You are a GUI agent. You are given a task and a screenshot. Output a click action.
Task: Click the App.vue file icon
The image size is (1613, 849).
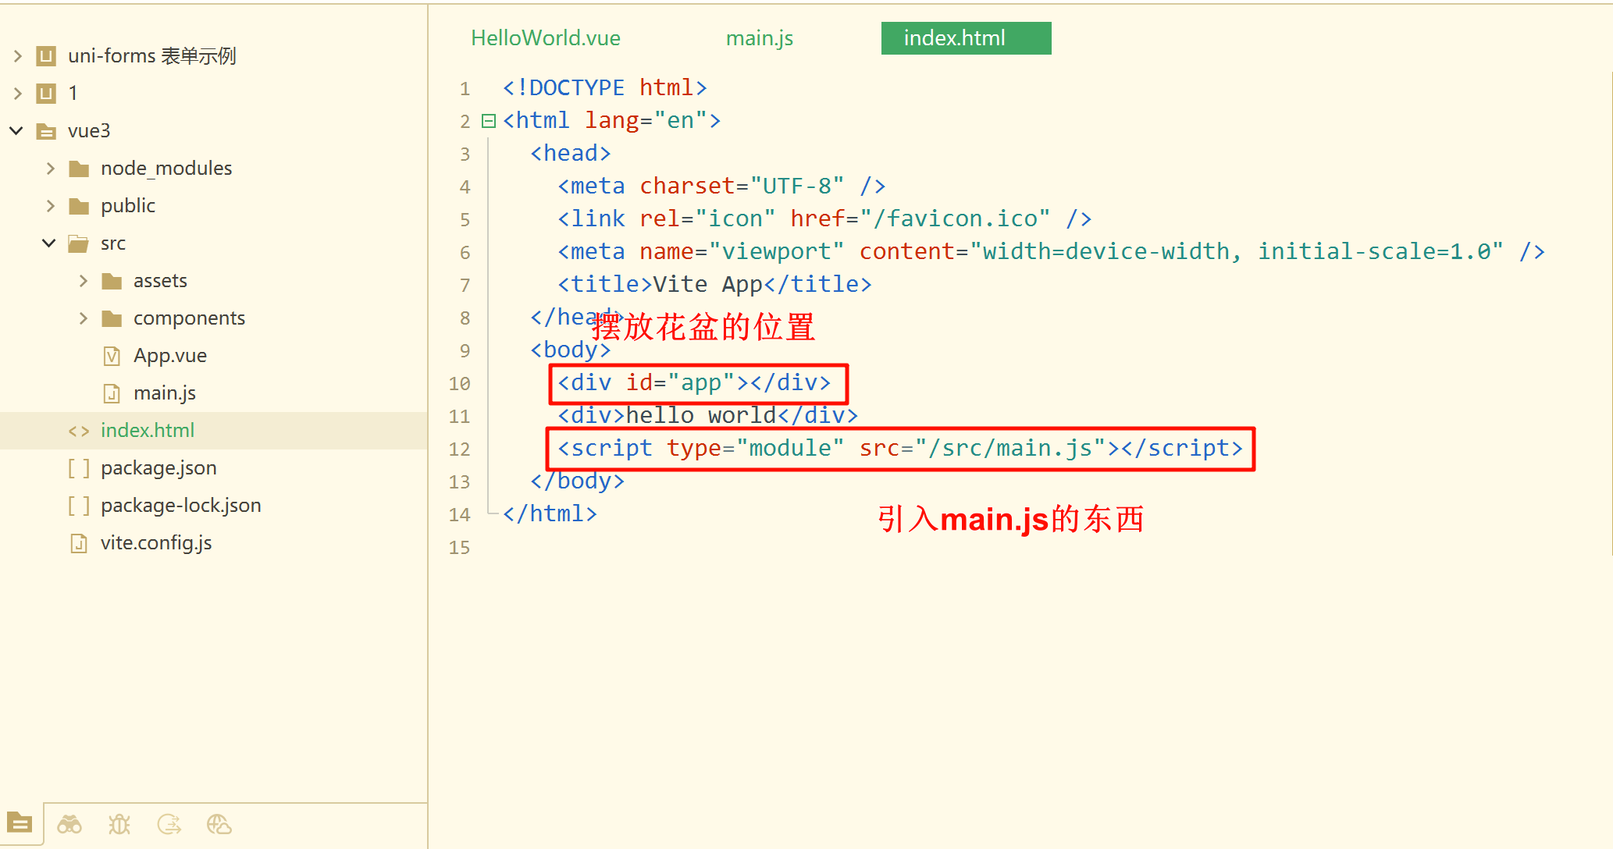[x=112, y=356]
